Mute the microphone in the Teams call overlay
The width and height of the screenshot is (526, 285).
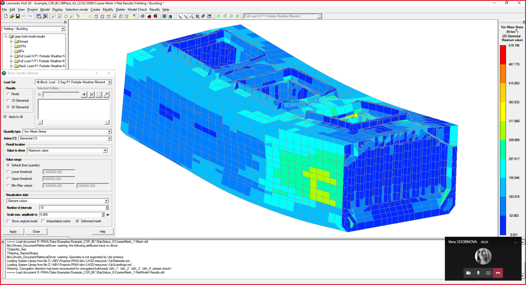[478, 273]
